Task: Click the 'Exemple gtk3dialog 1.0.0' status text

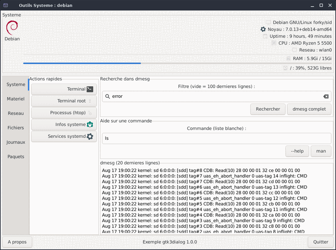Action: click(x=170, y=242)
